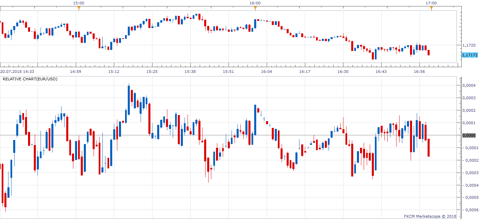Viewport: 481px width, 219px height.
Task: Click the 16:04 time axis label
Action: [266, 72]
